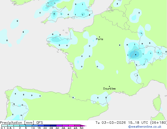This screenshot has height=129, width=167.
Task: Select the 35–40 mm legend swatch
Action: (65, 126)
